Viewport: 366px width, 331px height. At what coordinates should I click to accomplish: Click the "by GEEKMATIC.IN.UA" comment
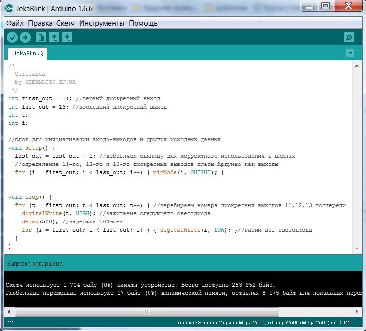click(45, 82)
